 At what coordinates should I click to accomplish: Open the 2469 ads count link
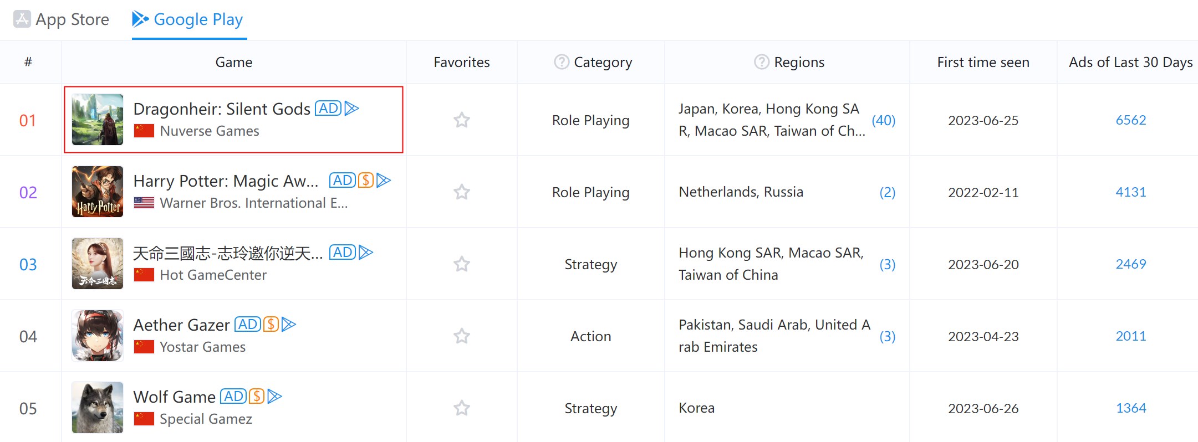click(1131, 264)
